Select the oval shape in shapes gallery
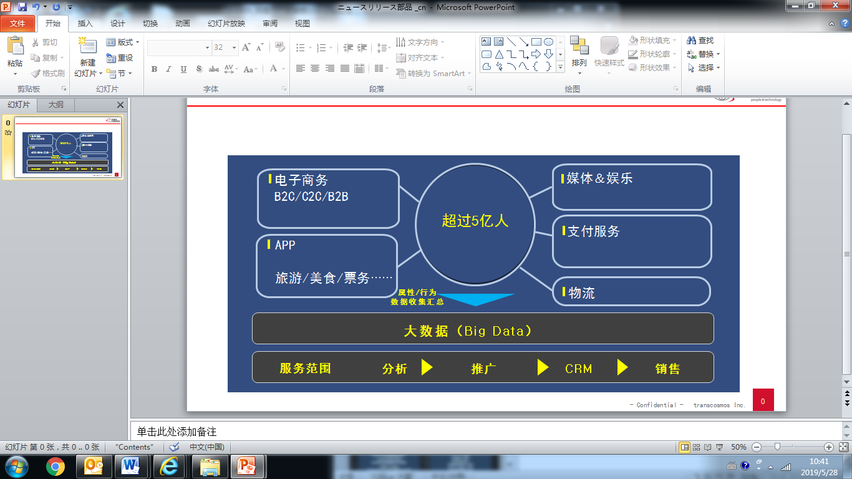Screen dimensions: 852x479 548,42
